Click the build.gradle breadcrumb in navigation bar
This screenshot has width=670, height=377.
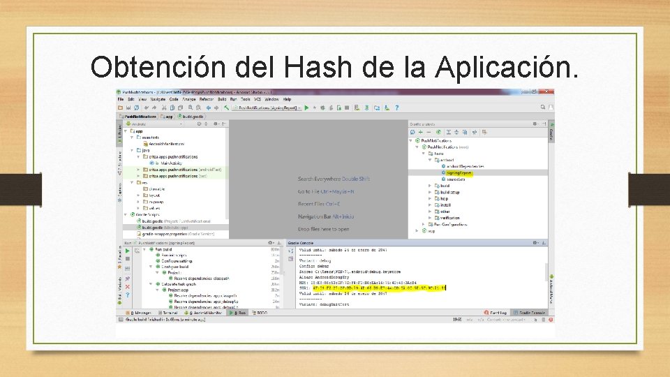coord(191,117)
